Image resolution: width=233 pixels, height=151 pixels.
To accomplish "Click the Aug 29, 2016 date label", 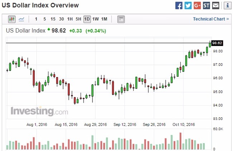I will coord(95,124).
